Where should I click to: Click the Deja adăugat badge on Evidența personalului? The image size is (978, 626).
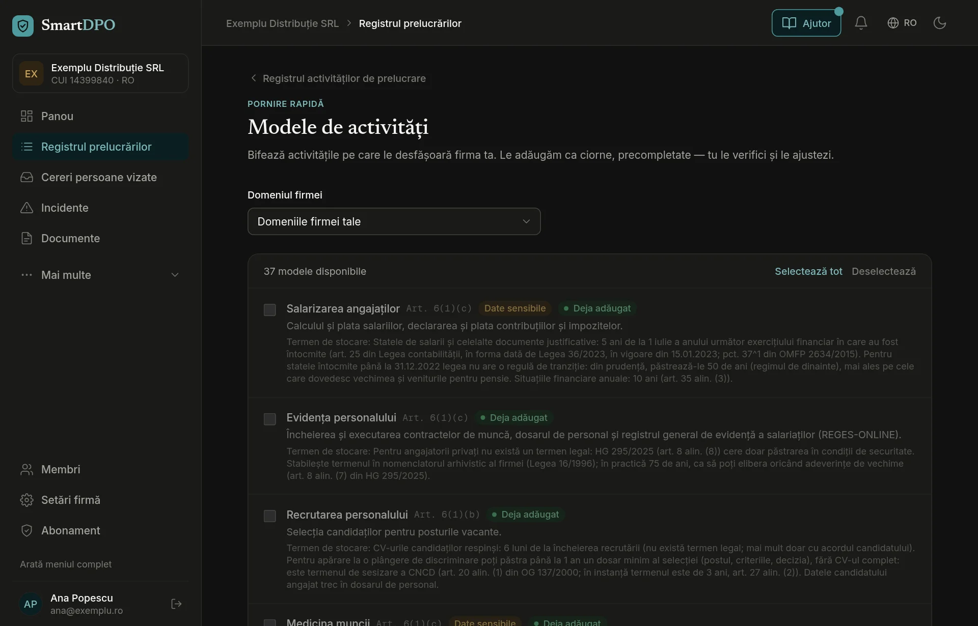pos(514,418)
